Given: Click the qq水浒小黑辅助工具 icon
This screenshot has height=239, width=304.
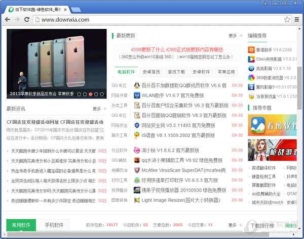Looking at the screenshot, I should pyautogui.click(x=137, y=160).
